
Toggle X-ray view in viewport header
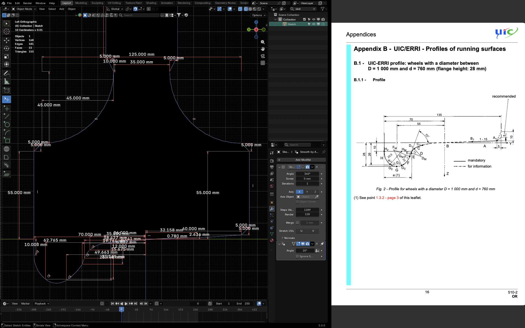(240, 9)
